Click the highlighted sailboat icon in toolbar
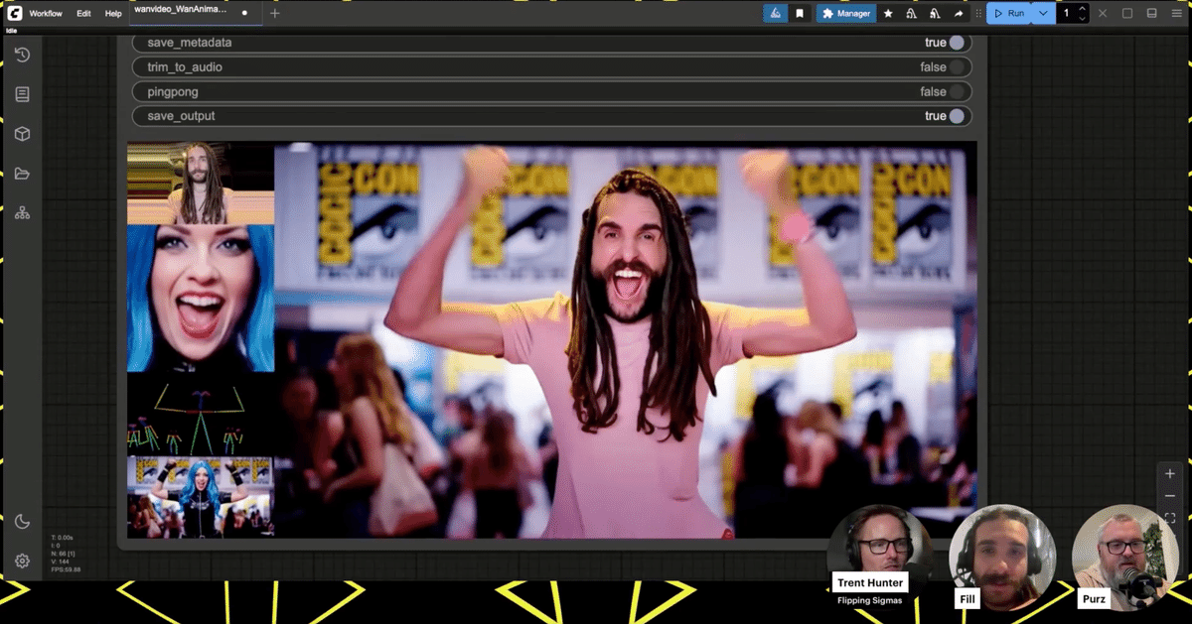The image size is (1192, 624). [x=775, y=14]
